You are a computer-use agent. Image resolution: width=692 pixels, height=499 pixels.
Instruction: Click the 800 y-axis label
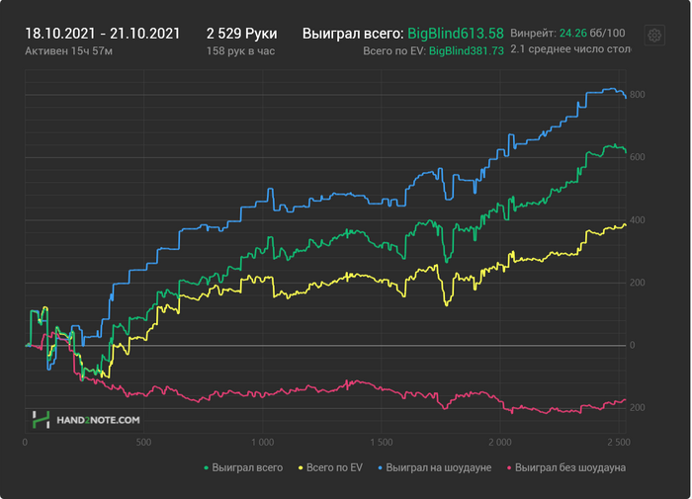point(638,95)
